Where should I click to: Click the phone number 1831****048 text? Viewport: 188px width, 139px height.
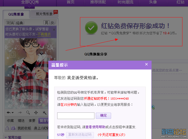tap(119, 99)
